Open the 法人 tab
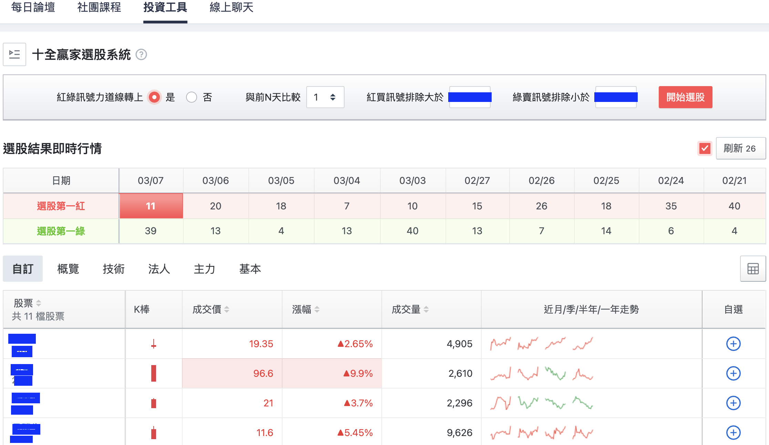This screenshot has height=445, width=769. (159, 269)
